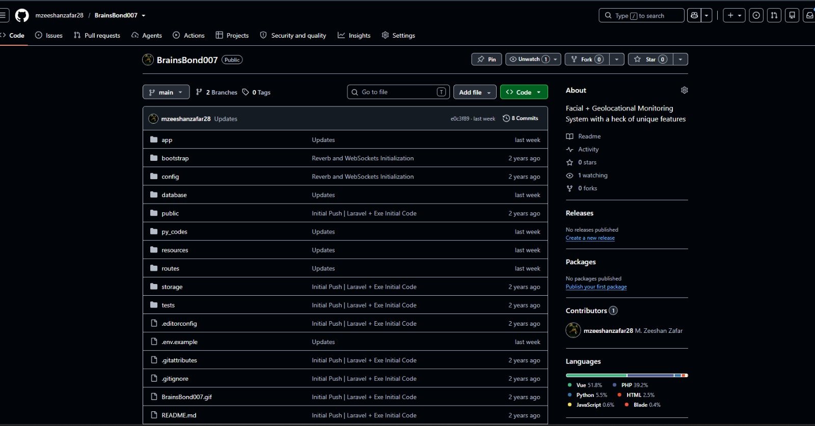
Task: Open the Copilot chat icon in header
Action: tap(694, 15)
